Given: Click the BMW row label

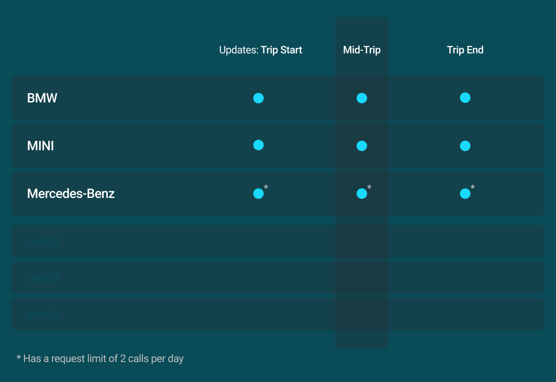Looking at the screenshot, I should (42, 98).
